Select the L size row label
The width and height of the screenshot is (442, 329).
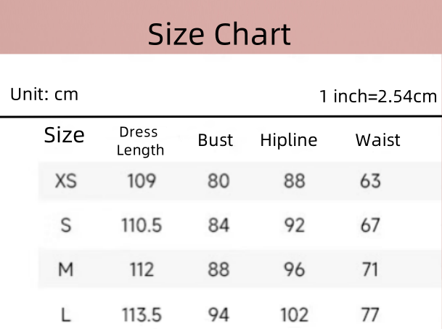point(66,314)
